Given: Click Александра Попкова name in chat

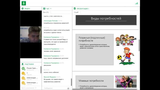Looking at the screenshot, I should pyautogui.click(x=50, y=21).
